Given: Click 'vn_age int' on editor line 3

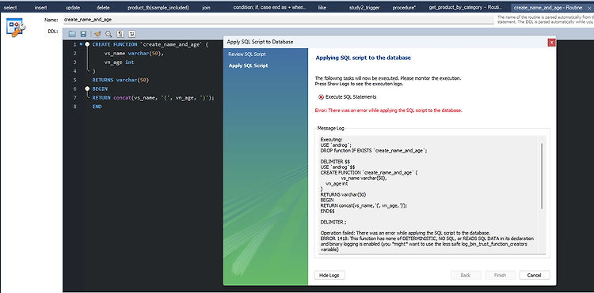Looking at the screenshot, I should (x=119, y=62).
